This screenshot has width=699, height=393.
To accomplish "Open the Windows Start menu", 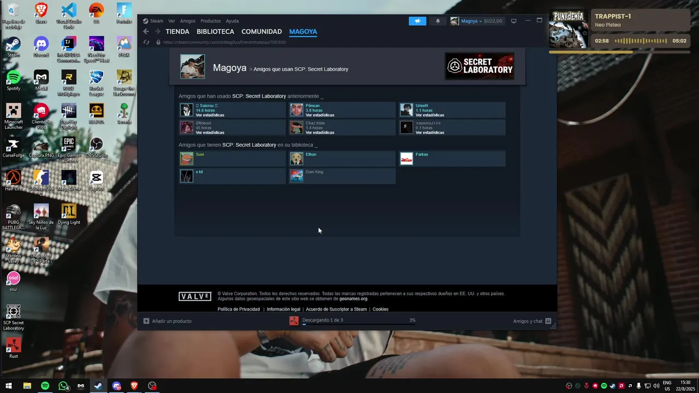I will click(x=9, y=386).
